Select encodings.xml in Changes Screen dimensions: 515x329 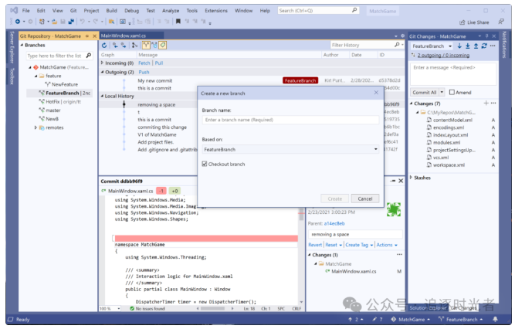[449, 127]
